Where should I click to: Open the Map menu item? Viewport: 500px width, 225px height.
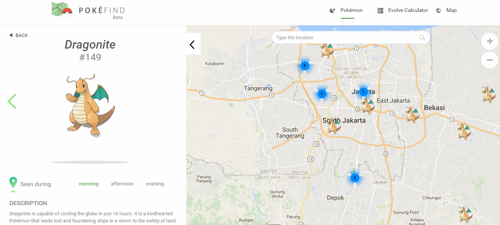pos(451,10)
